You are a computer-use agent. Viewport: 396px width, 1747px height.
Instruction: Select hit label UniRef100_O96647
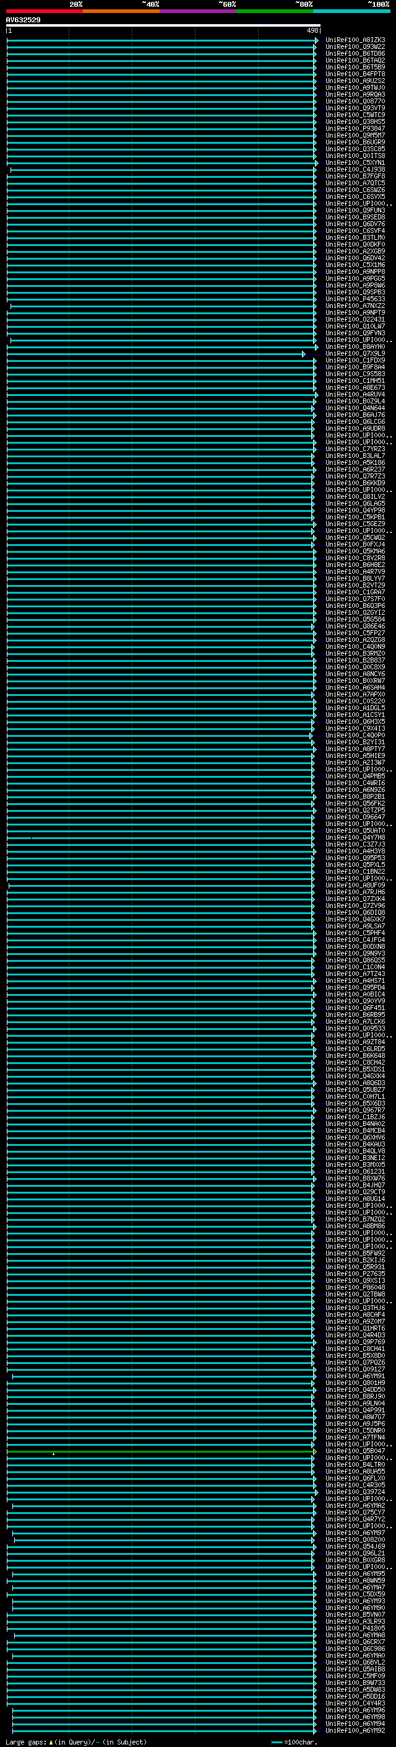tap(355, 817)
